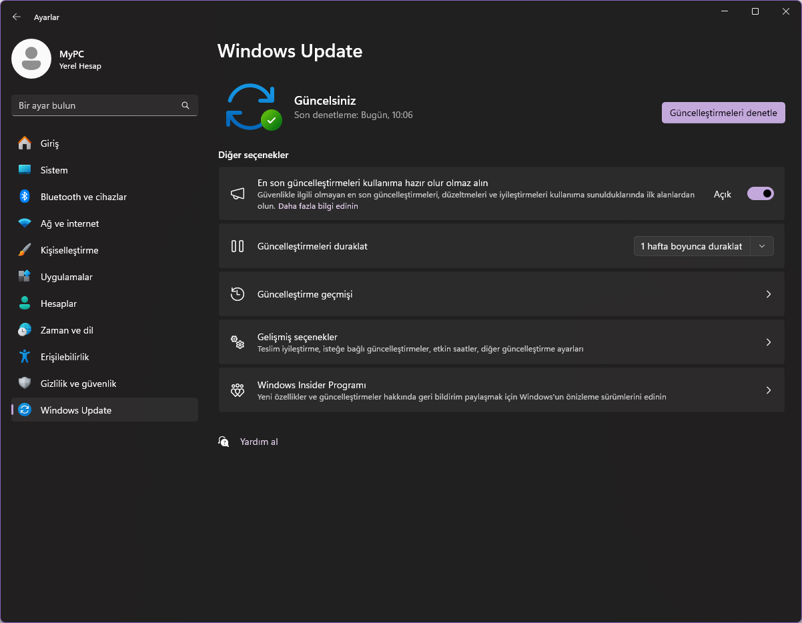Click the Uygulamalar apps icon

click(25, 277)
